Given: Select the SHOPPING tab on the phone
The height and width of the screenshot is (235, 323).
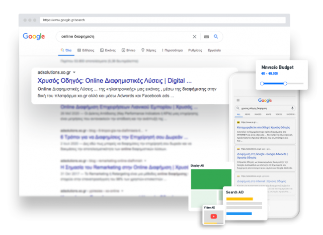Looking at the screenshot, I should (291, 115).
